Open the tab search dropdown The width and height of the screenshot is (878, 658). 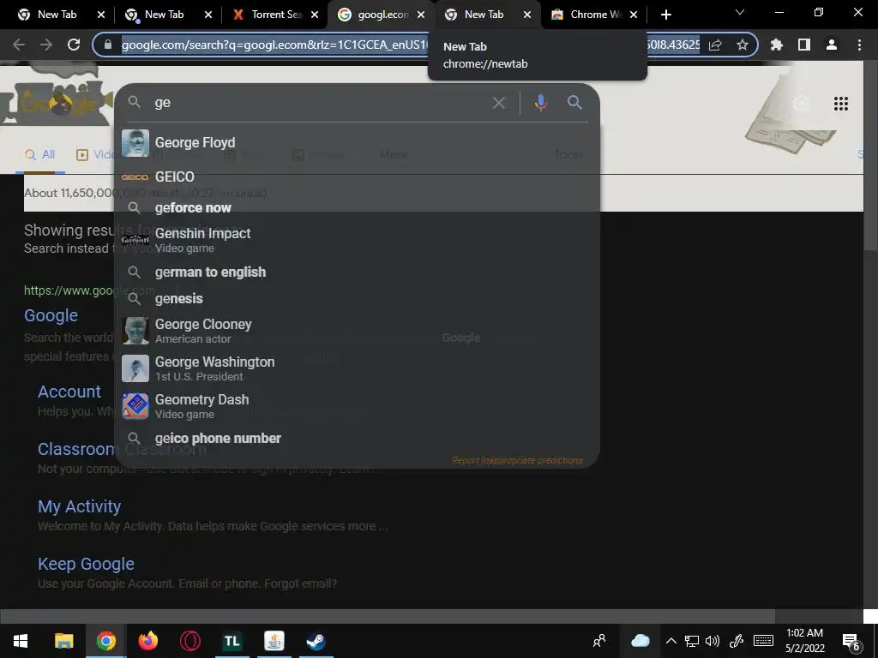pyautogui.click(x=740, y=12)
